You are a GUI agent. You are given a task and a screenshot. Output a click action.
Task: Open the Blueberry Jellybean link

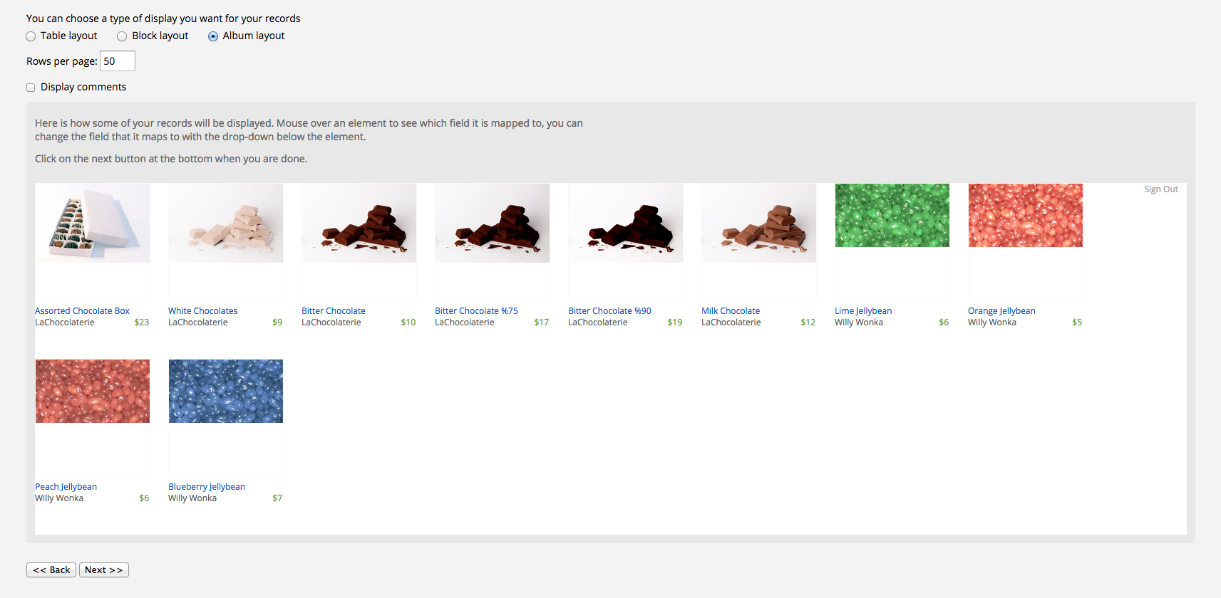(207, 487)
